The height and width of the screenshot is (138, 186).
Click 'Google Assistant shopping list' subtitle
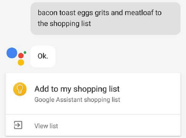coord(77,100)
